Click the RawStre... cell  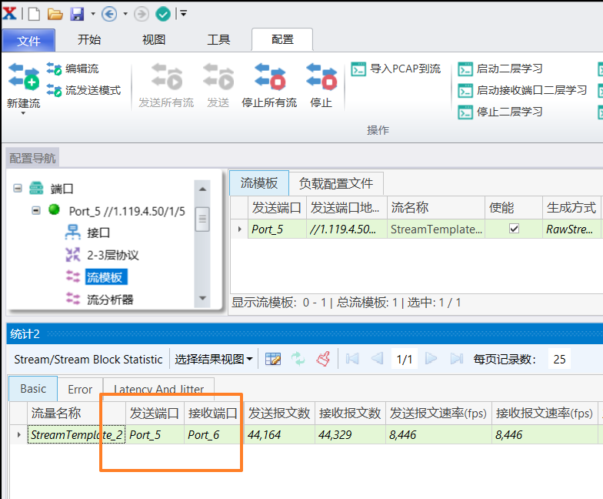pyautogui.click(x=571, y=229)
